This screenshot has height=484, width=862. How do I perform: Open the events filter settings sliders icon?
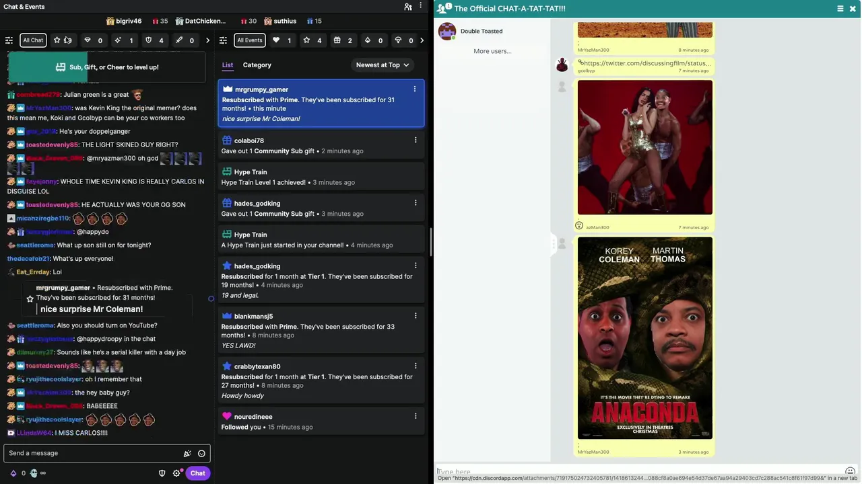tap(224, 40)
